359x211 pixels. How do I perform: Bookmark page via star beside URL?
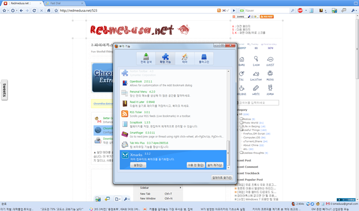[56, 11]
